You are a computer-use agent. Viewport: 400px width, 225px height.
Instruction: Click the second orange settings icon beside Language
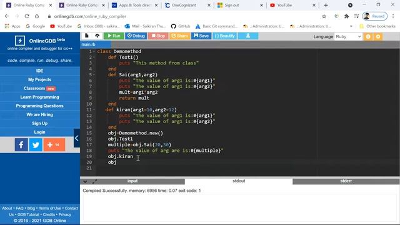[x=378, y=37]
